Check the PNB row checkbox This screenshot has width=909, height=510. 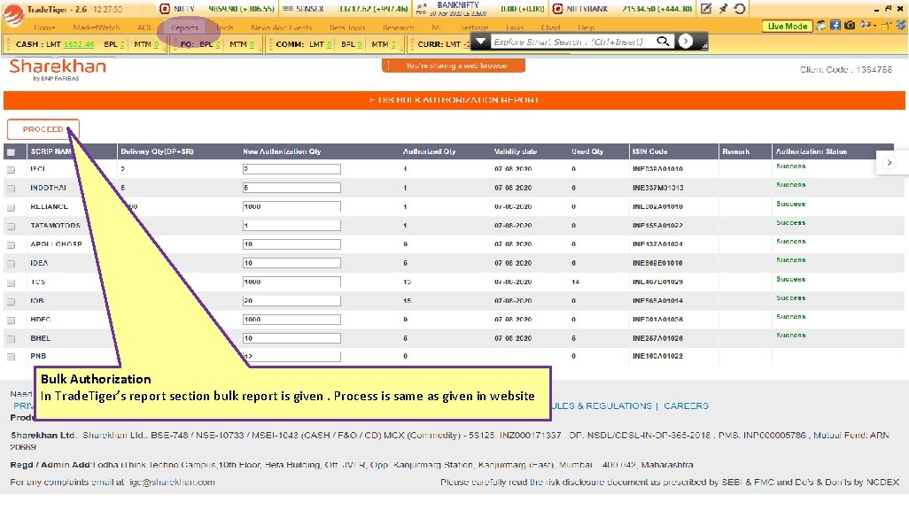[x=11, y=357]
